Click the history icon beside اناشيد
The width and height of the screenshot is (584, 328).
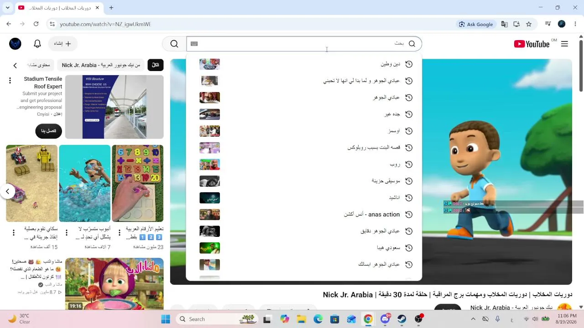click(x=409, y=198)
